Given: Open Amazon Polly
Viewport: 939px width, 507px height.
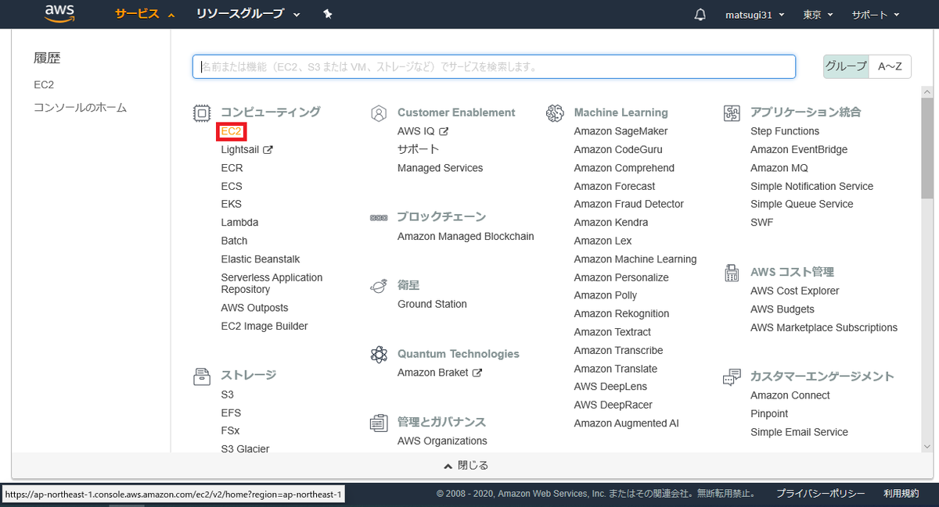Looking at the screenshot, I should coord(606,295).
